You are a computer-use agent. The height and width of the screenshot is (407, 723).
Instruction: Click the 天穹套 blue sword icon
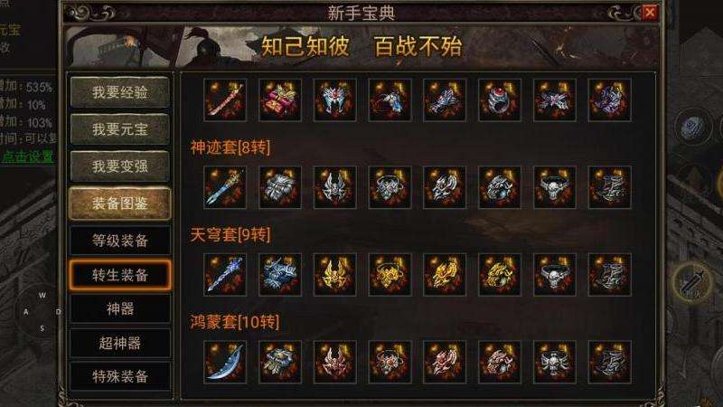click(x=225, y=275)
